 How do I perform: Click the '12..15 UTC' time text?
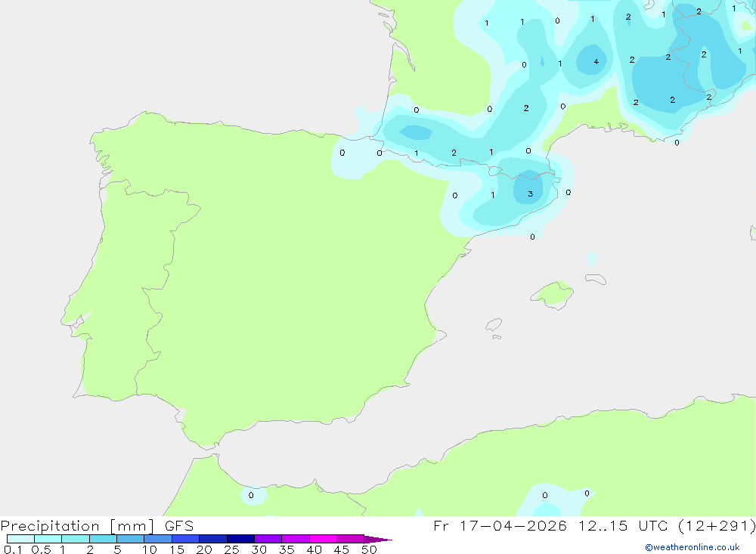click(624, 525)
